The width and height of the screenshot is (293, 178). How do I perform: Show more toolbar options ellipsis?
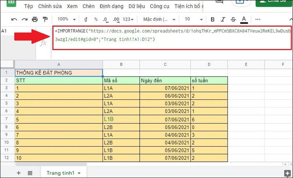coord(258,19)
